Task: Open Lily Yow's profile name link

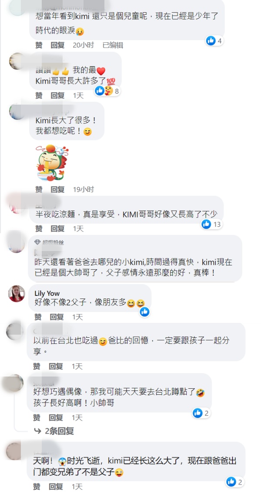Action: 47,293
